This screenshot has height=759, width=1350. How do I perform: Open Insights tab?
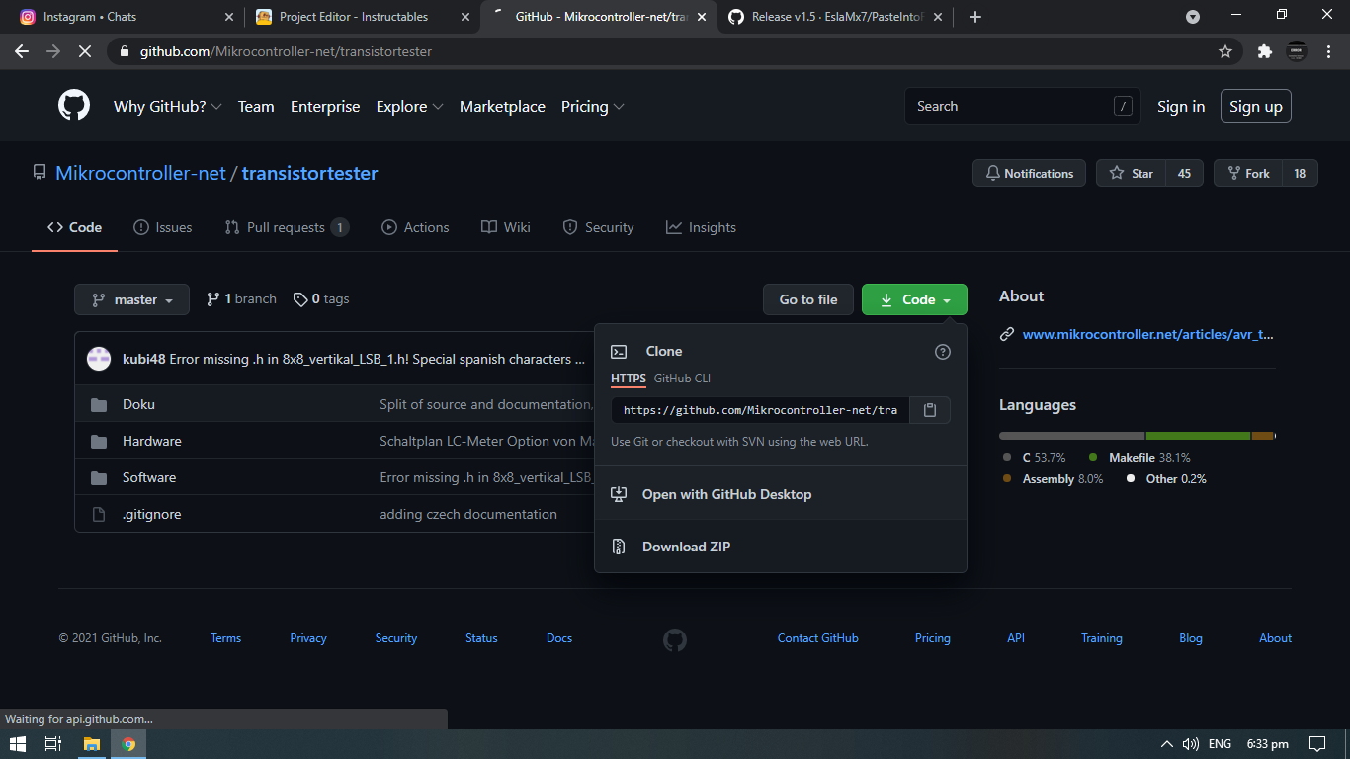(x=701, y=227)
